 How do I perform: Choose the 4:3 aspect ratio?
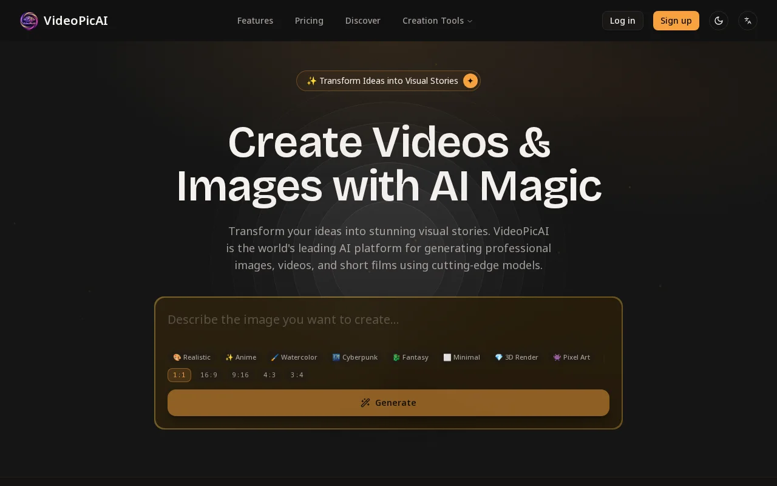270,375
